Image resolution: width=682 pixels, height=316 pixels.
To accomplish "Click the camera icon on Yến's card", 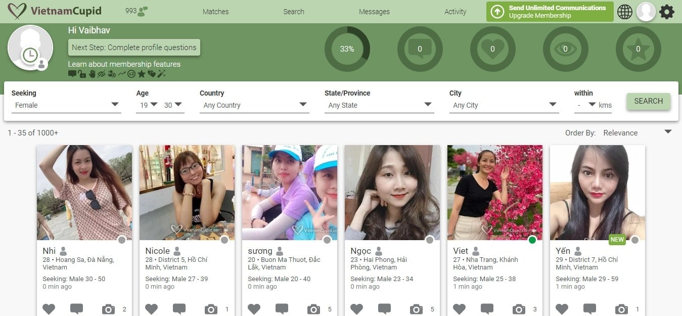I will point(621,309).
